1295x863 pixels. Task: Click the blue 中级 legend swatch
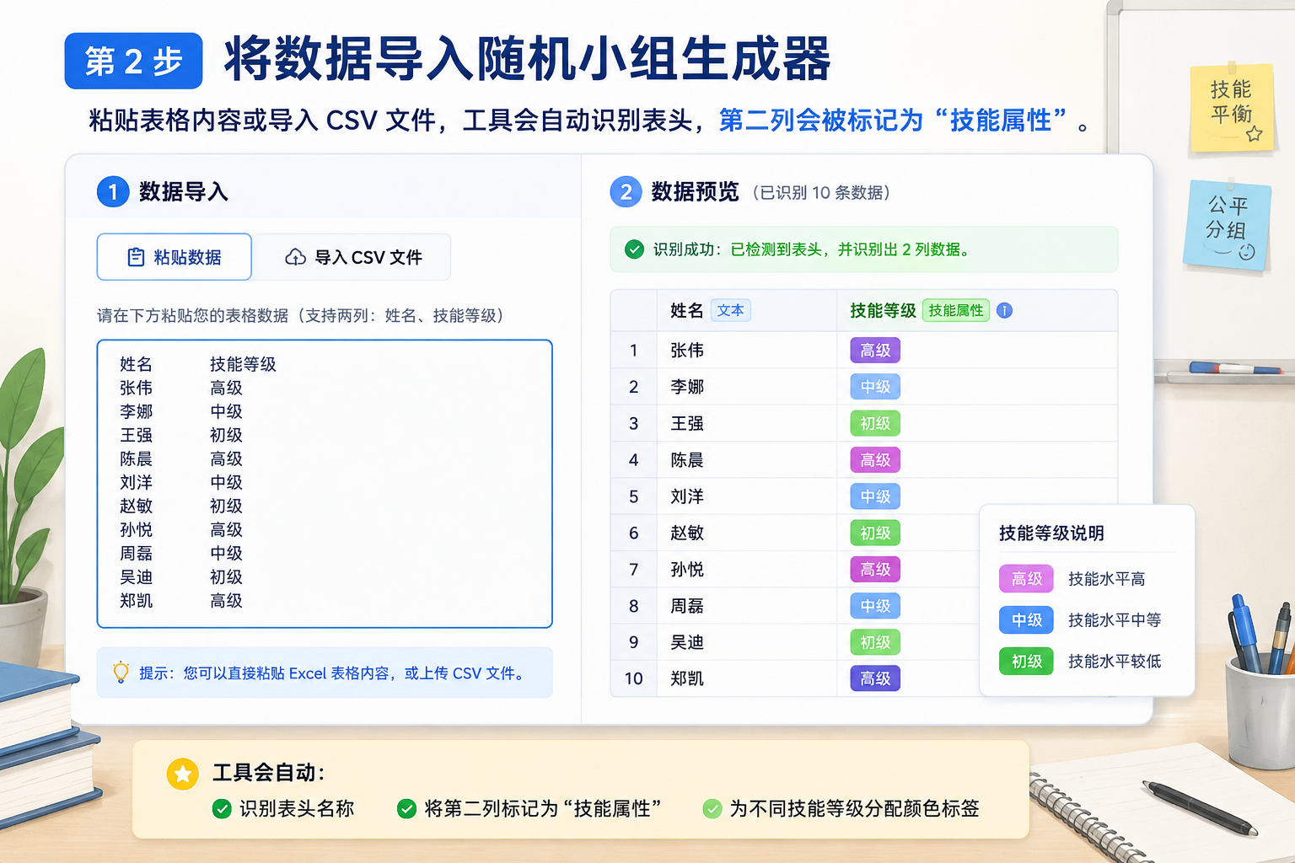pyautogui.click(x=1026, y=620)
